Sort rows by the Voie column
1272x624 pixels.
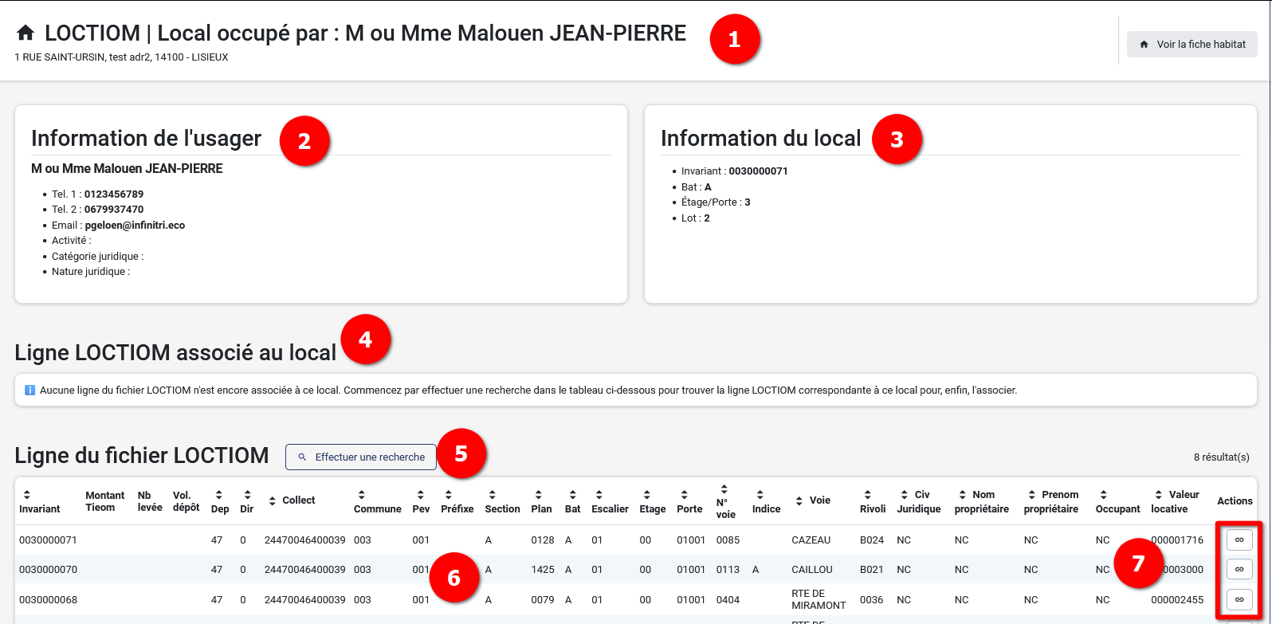pyautogui.click(x=799, y=500)
